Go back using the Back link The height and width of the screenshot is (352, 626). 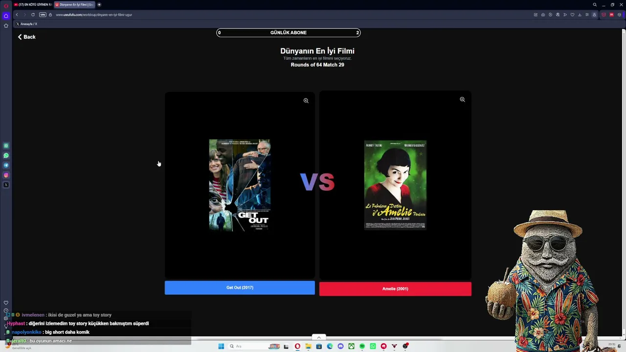(26, 37)
